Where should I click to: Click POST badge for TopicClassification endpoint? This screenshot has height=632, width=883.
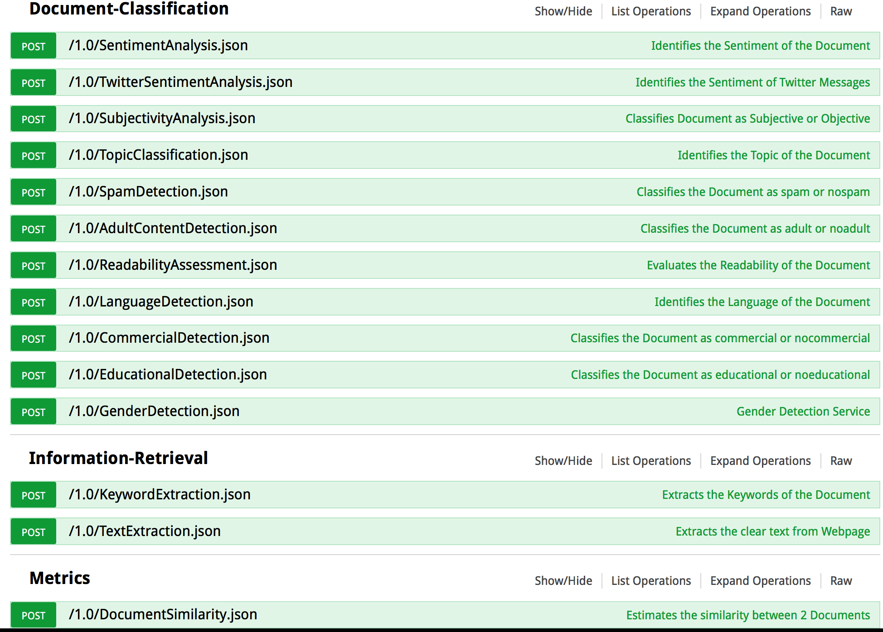click(x=34, y=155)
